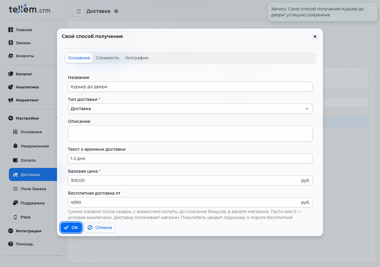
Task: Switch to the Основное tab
Action: pos(79,58)
